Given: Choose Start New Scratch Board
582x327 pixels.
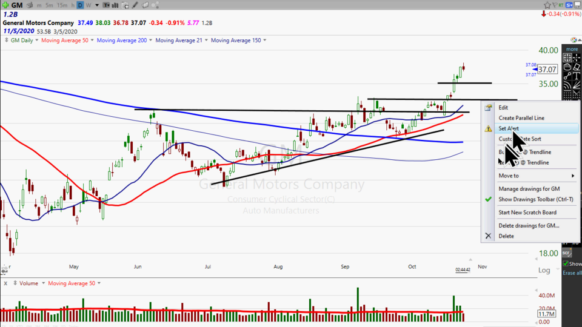Looking at the screenshot, I should 535,212.
